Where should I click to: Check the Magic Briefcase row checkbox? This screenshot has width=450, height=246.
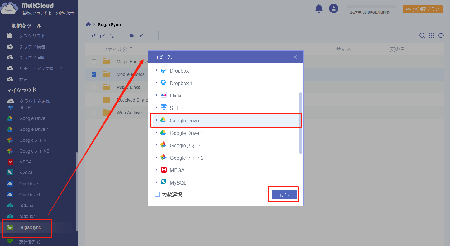click(x=94, y=62)
